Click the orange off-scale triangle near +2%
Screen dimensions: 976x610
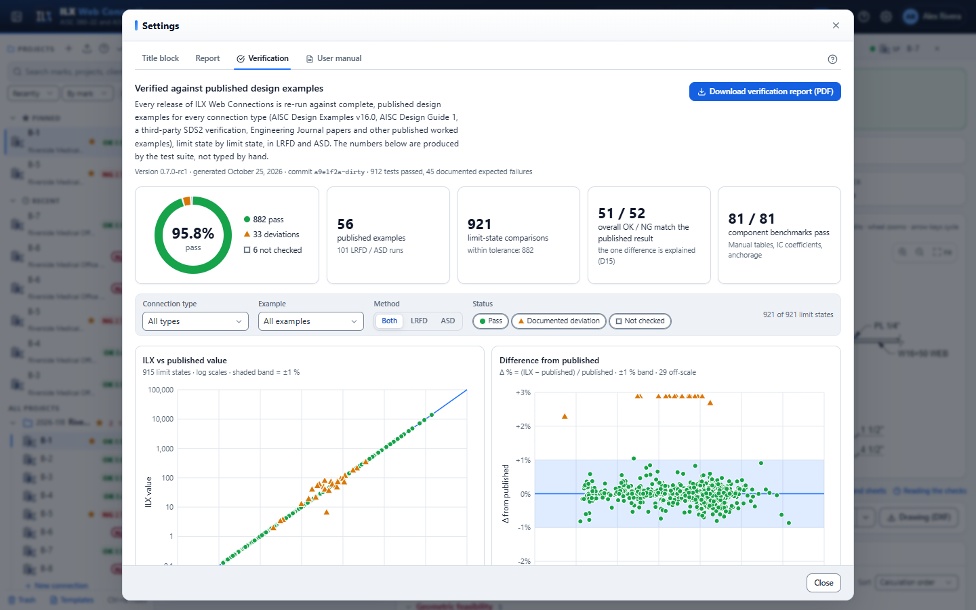pyautogui.click(x=565, y=416)
